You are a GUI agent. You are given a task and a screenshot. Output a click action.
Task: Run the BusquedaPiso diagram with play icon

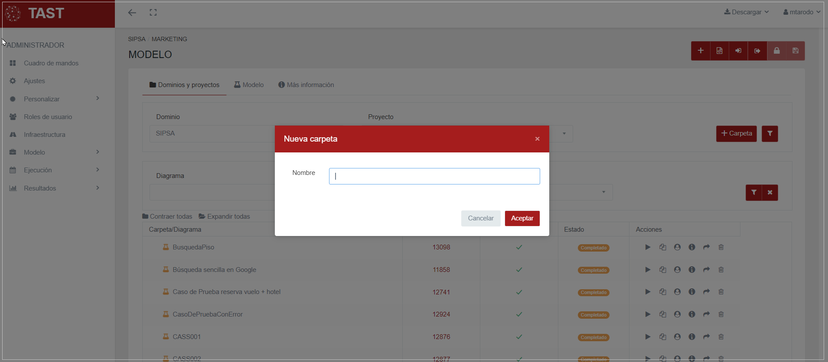pyautogui.click(x=648, y=247)
